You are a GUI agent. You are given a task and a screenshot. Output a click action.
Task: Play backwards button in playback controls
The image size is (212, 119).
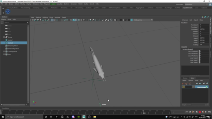click(196, 112)
